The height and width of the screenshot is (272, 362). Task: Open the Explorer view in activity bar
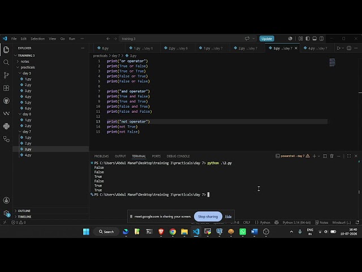tap(6, 49)
